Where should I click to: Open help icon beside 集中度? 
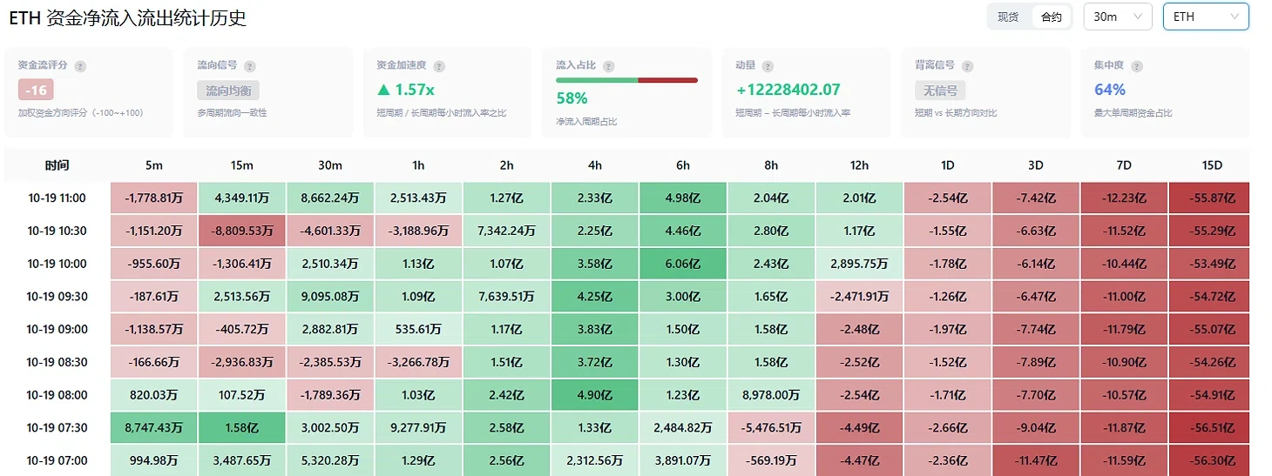click(1136, 66)
